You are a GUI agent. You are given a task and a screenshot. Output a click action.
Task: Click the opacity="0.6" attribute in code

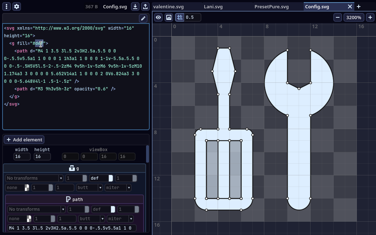91,89
